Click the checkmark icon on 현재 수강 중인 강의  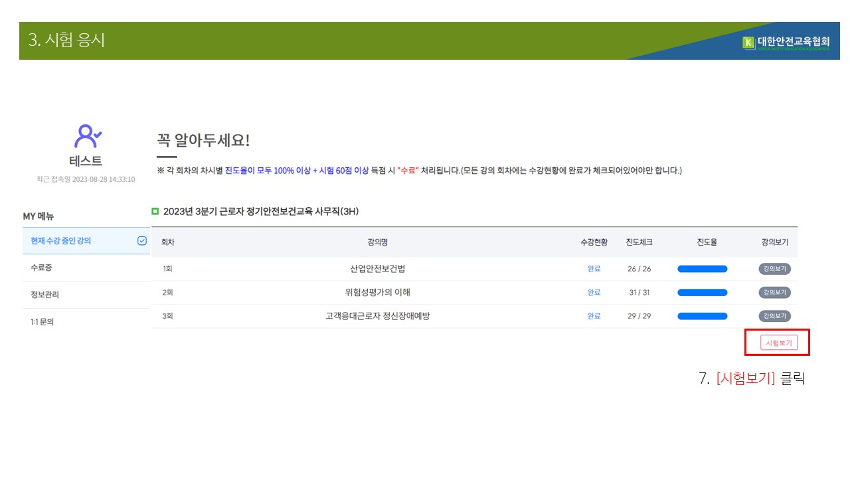click(141, 241)
